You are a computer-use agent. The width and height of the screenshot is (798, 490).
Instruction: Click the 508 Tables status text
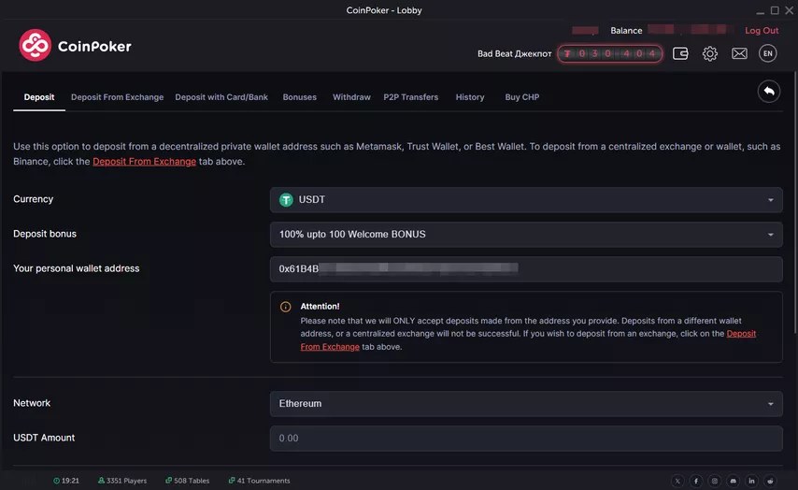(192, 481)
